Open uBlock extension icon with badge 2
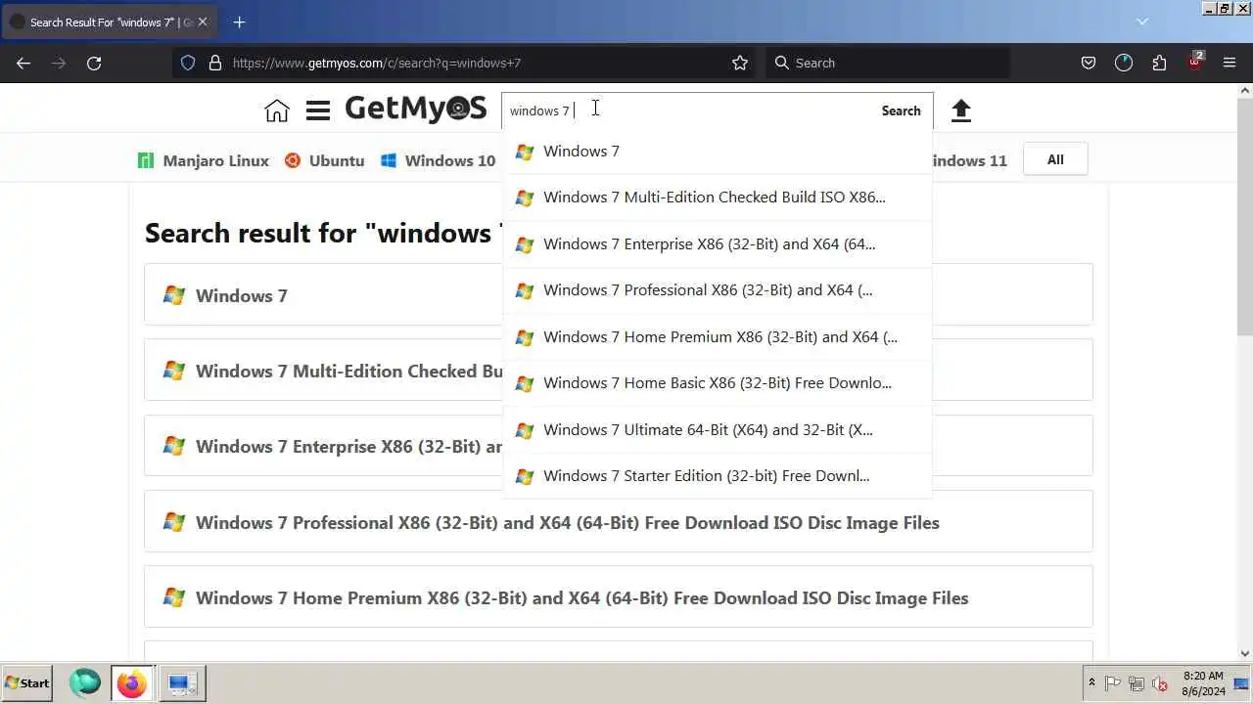Viewport: 1253px width, 704px height. tap(1195, 62)
